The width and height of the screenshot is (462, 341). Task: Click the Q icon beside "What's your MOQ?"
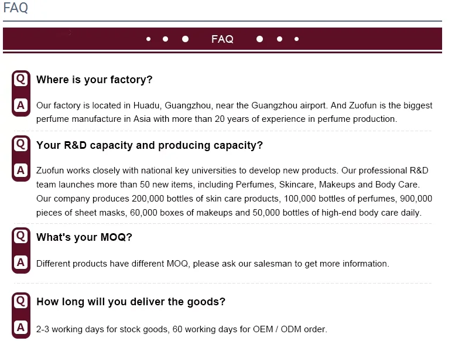pos(20,236)
